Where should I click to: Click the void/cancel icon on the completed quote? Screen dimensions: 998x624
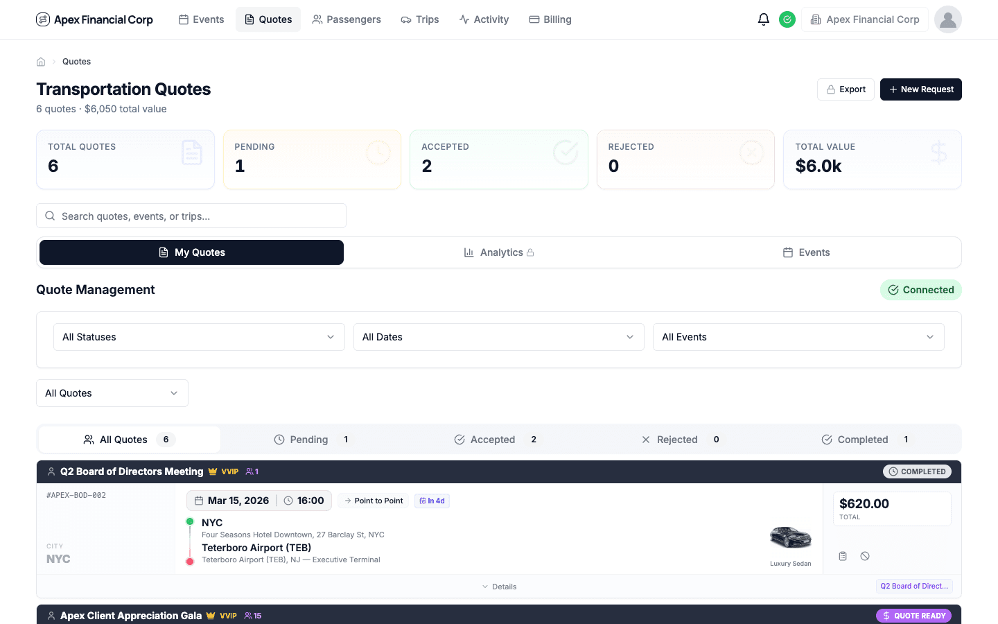[865, 555]
